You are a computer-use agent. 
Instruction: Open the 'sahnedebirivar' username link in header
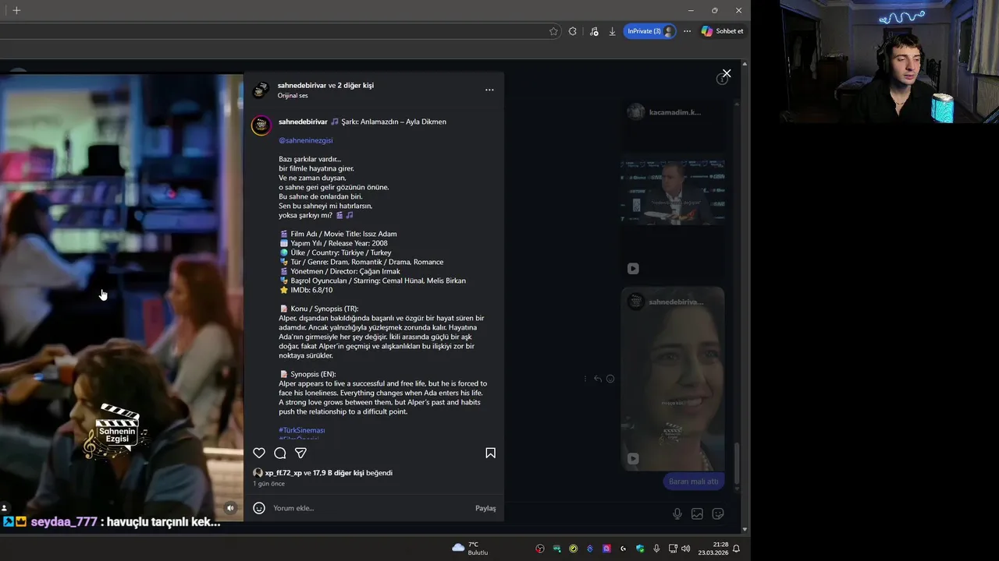[302, 85]
